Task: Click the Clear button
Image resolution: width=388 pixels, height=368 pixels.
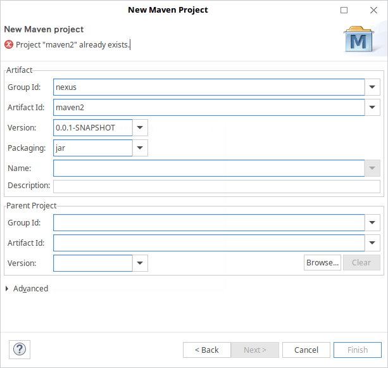Action: [x=361, y=262]
